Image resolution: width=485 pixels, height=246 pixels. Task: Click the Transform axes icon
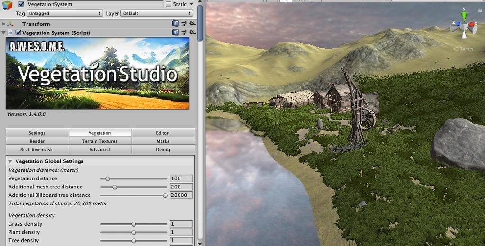tap(10, 24)
